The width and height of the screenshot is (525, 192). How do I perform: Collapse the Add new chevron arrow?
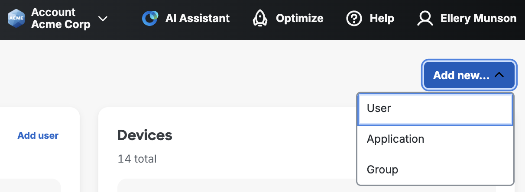tap(499, 75)
